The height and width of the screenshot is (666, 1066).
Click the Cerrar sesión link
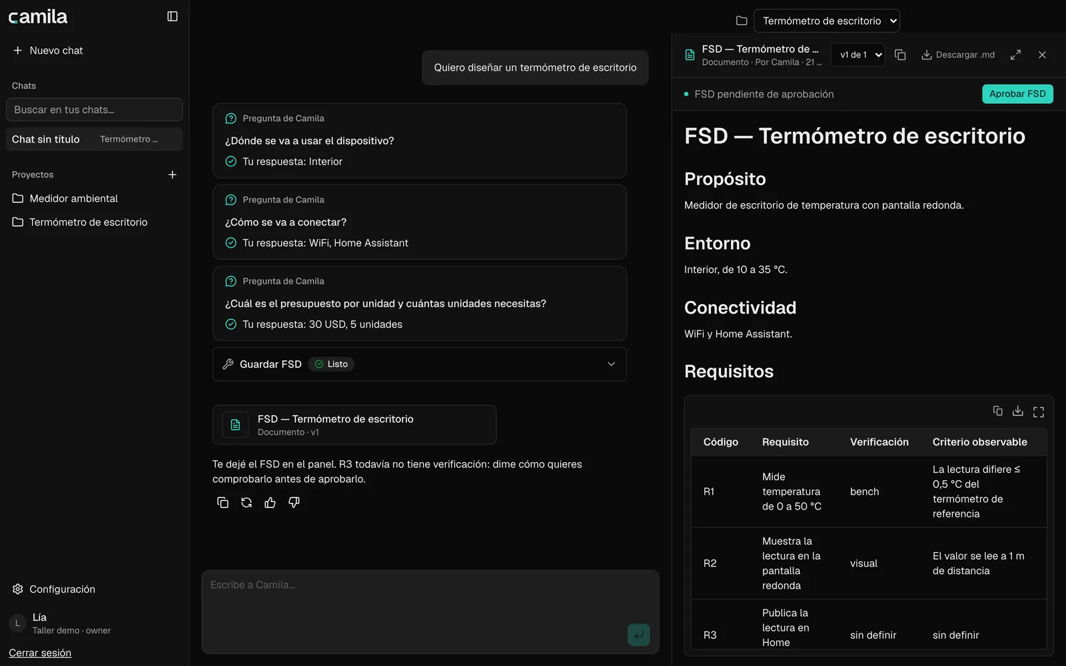40,653
